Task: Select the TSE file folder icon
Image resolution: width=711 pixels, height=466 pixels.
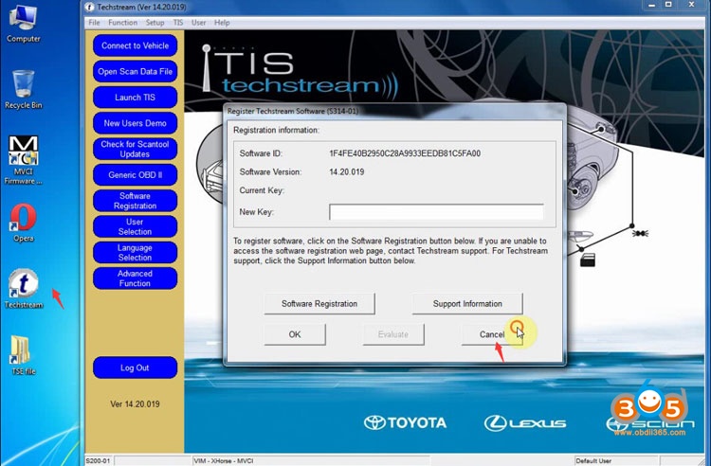Action: tap(23, 355)
